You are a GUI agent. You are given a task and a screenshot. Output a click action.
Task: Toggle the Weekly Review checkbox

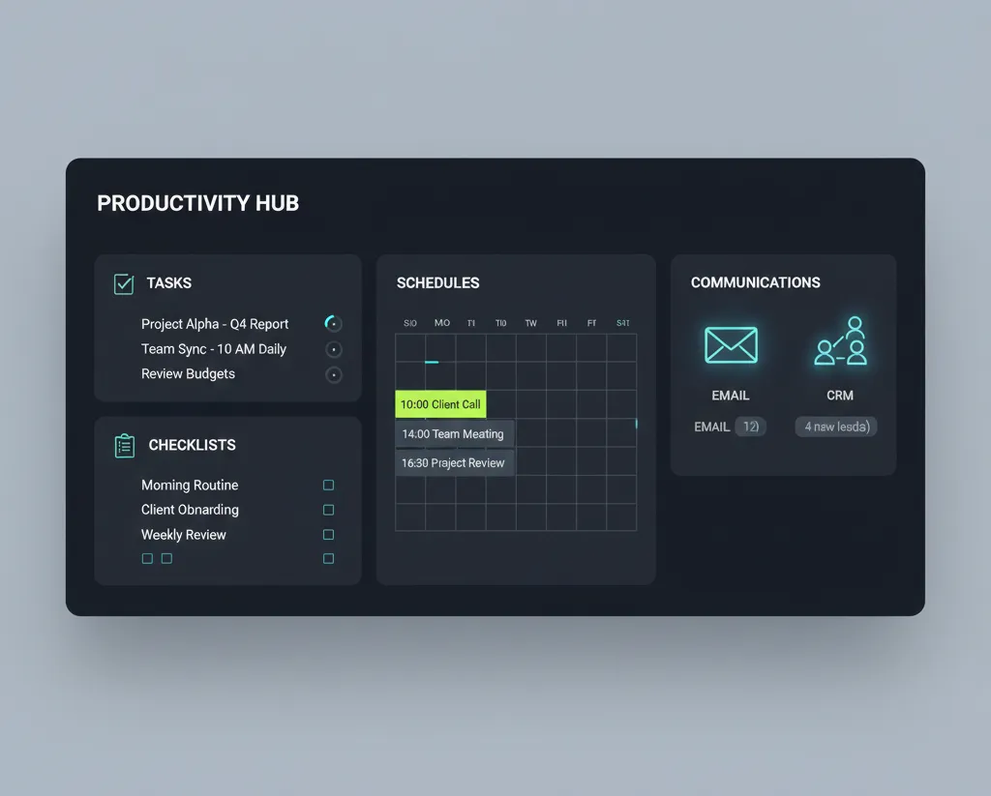329,535
